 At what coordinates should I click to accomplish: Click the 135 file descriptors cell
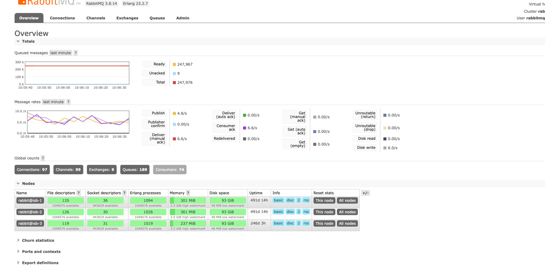click(65, 200)
